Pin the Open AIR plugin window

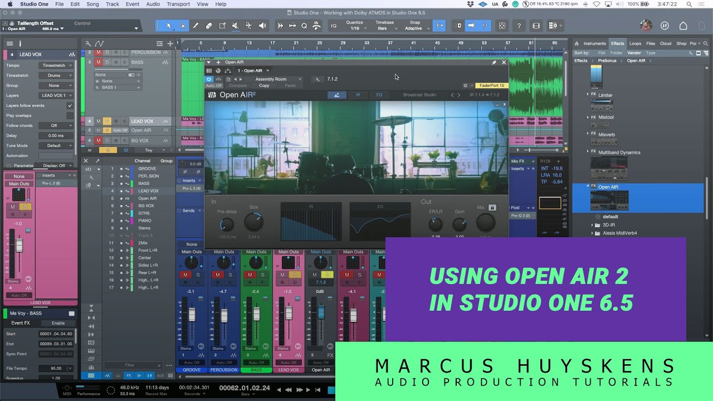(494, 62)
